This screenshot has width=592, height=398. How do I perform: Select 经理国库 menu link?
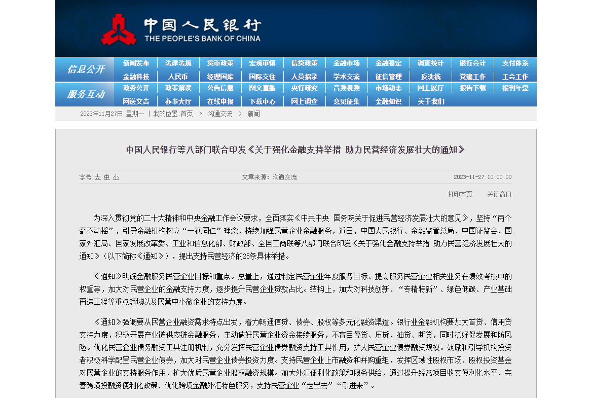point(220,77)
